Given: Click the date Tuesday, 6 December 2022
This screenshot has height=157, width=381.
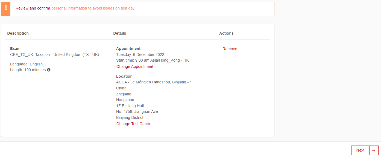Looking at the screenshot, I should tap(140, 55).
